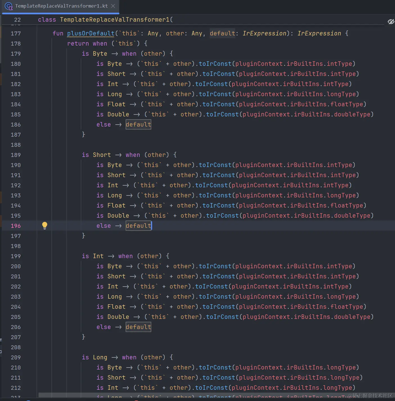Image resolution: width=395 pixels, height=401 pixels.
Task: Select the TemplateReplaceValTransformer1.kt tab
Action: (61, 6)
